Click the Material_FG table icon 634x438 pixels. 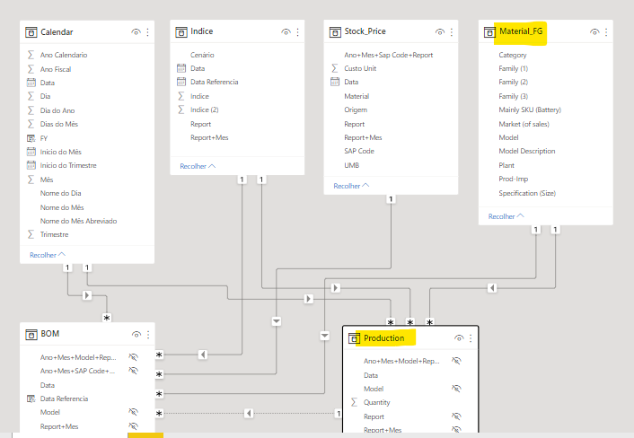(489, 32)
